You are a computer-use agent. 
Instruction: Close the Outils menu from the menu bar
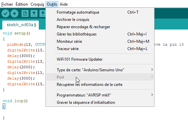(x=52, y=4)
